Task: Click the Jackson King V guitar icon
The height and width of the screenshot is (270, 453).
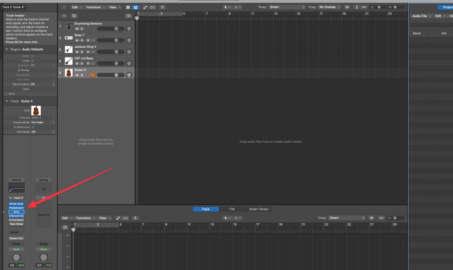Action: [x=69, y=49]
